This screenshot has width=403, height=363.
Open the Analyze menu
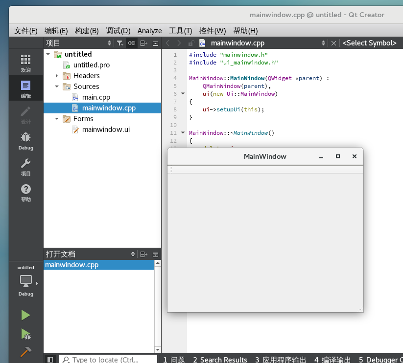[149, 31]
